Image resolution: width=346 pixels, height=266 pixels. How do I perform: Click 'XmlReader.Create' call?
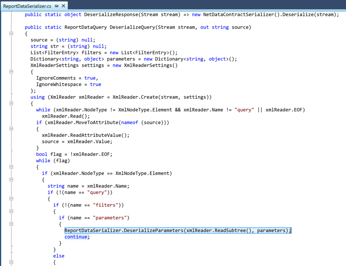coord(135,97)
